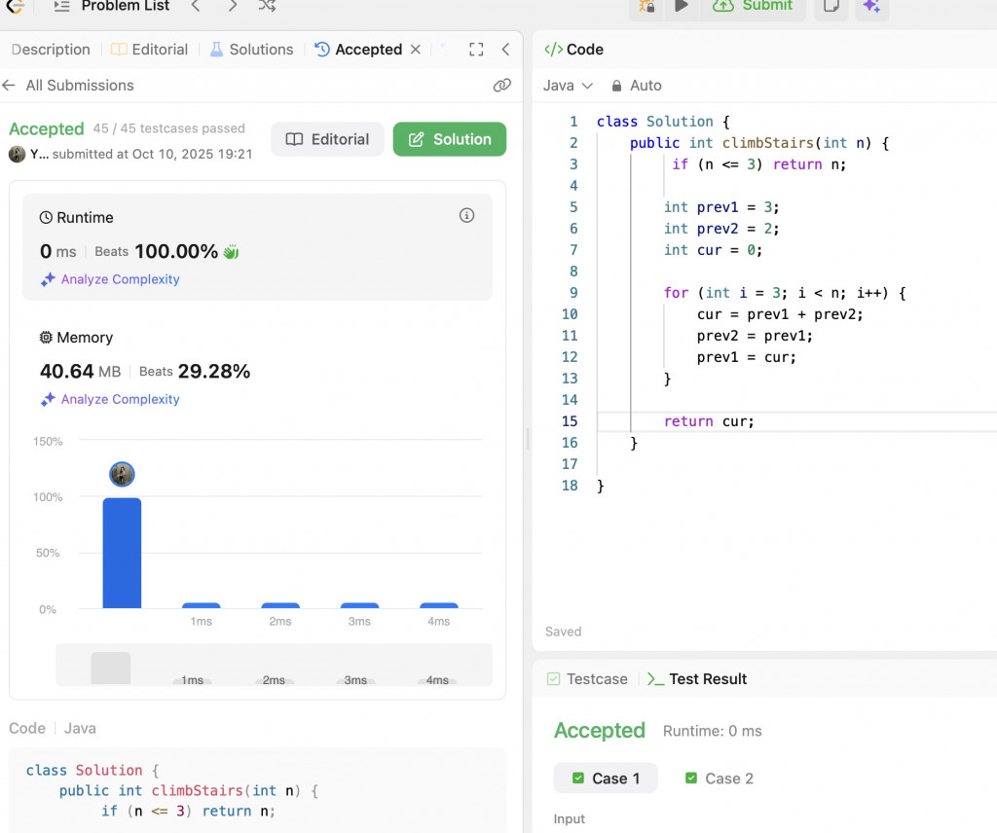The width and height of the screenshot is (997, 833).
Task: Pick a random problem shuffle icon
Action: pyautogui.click(x=267, y=6)
